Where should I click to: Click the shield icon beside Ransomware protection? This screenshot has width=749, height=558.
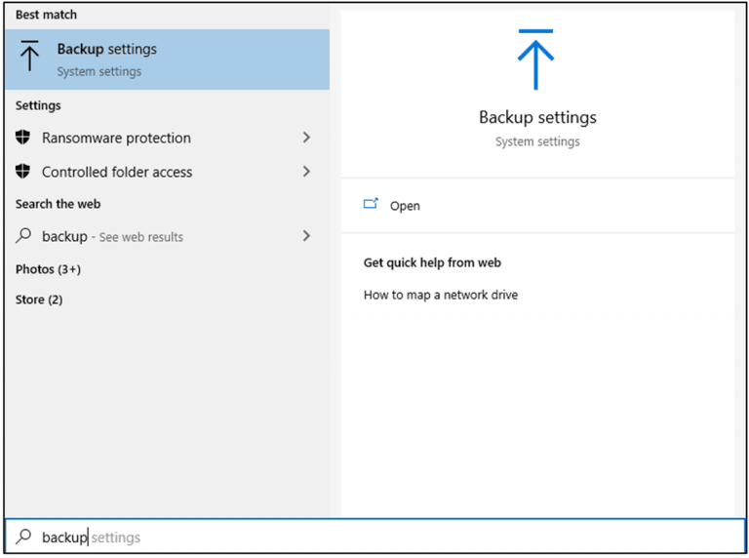point(23,138)
